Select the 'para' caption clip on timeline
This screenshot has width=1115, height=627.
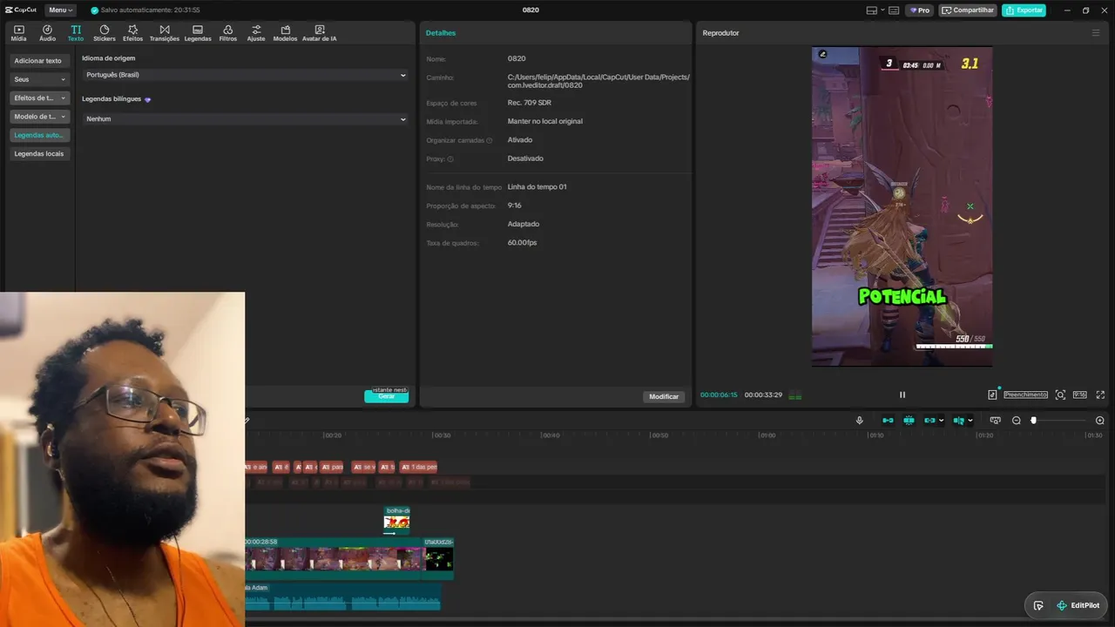332,467
